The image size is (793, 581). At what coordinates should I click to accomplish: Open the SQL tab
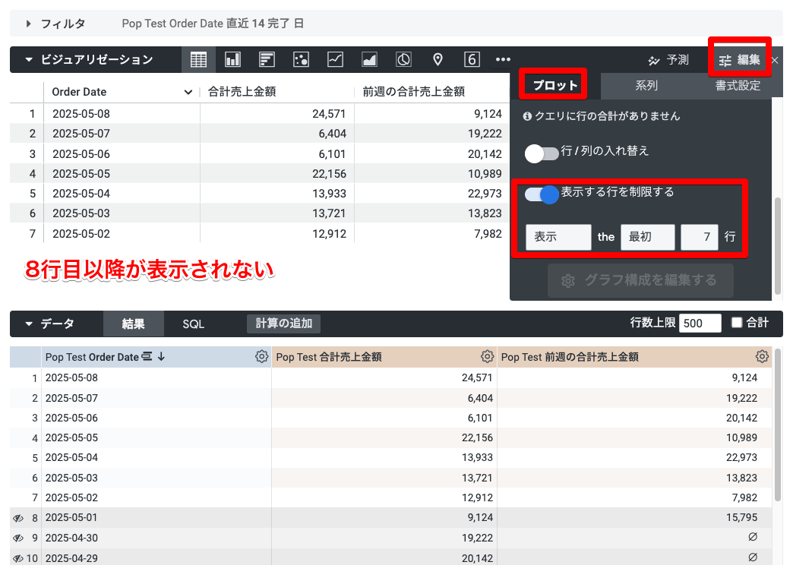(x=193, y=324)
